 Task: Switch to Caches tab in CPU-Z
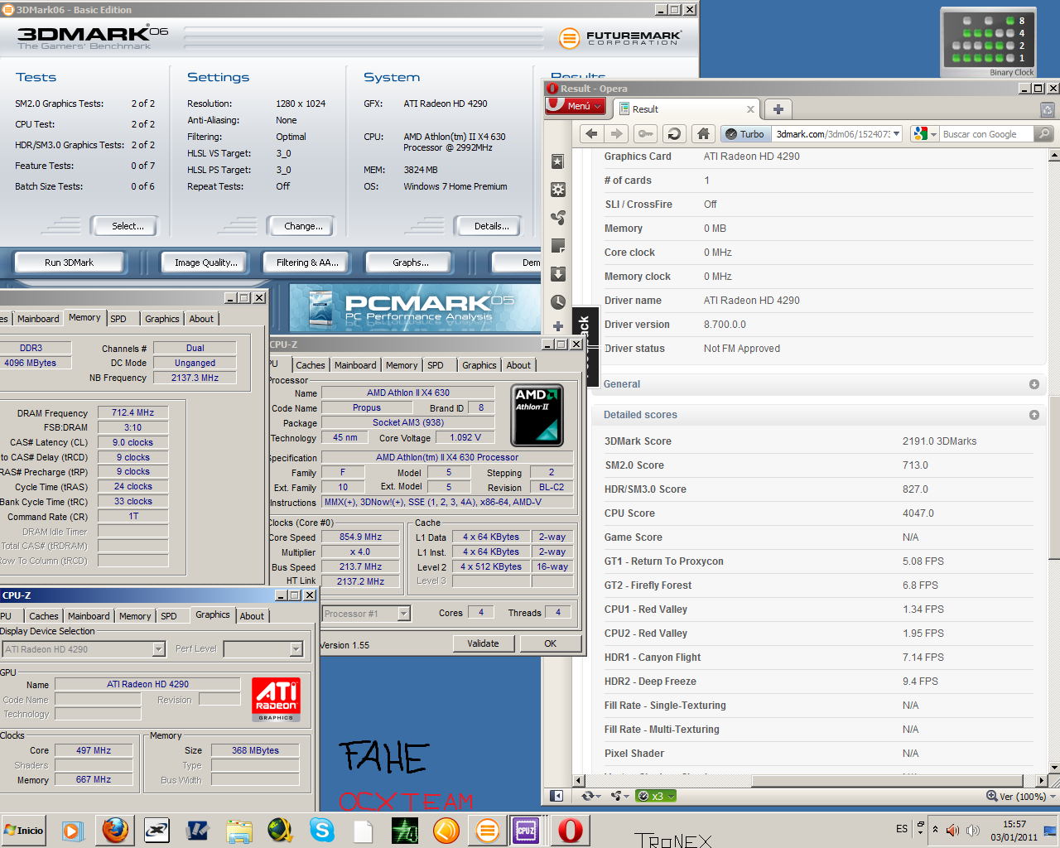point(311,365)
